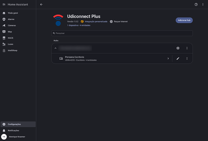Edit Persiana Escritorio with pencil icon
The height and width of the screenshot is (141, 208).
[178, 59]
